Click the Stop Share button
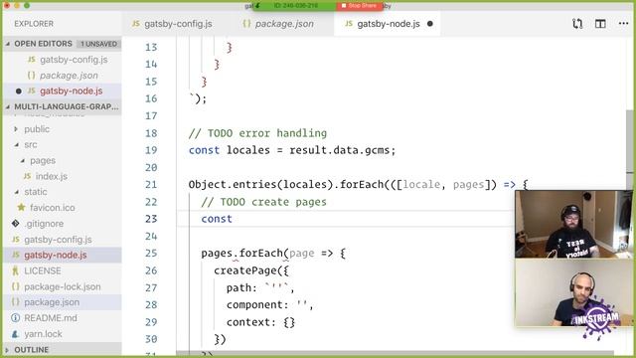 (x=359, y=6)
